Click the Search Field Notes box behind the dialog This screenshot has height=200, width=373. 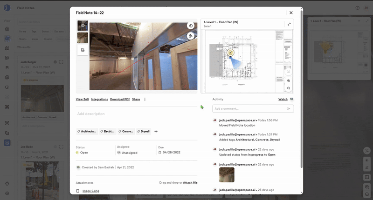click(x=43, y=22)
